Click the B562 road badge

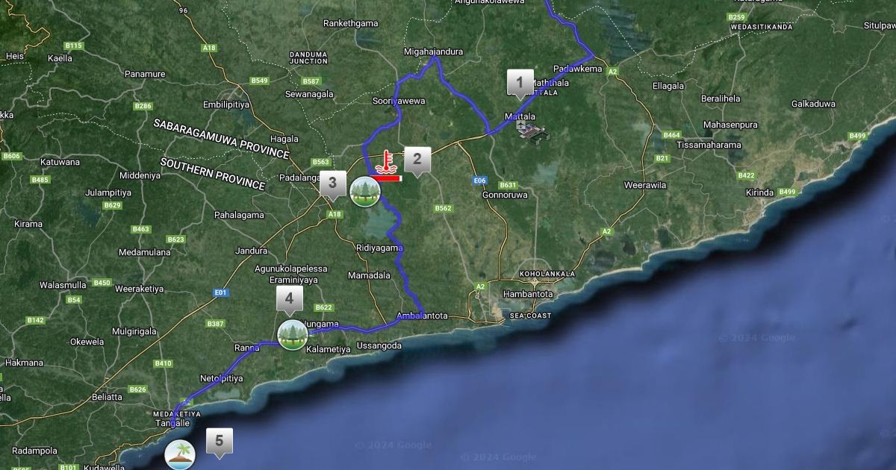(444, 208)
